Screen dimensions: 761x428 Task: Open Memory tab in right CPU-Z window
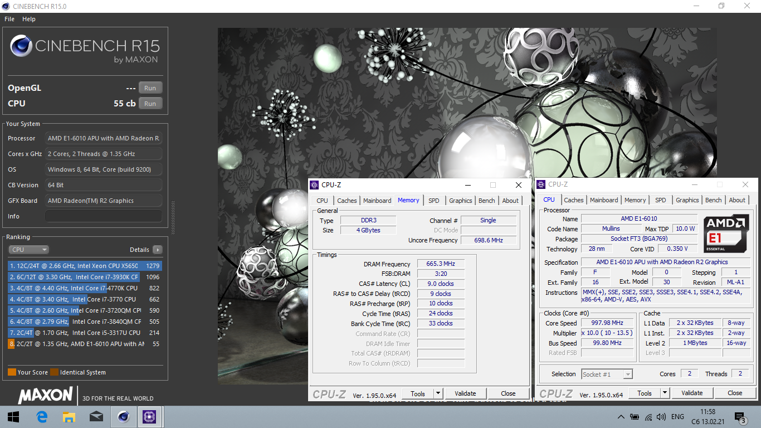tap(635, 200)
